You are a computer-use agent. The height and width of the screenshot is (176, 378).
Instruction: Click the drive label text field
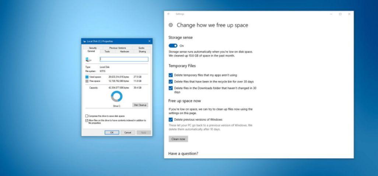click(x=124, y=59)
